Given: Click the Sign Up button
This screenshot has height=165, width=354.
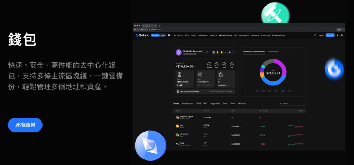Looking at the screenshot, I should click(x=330, y=35).
